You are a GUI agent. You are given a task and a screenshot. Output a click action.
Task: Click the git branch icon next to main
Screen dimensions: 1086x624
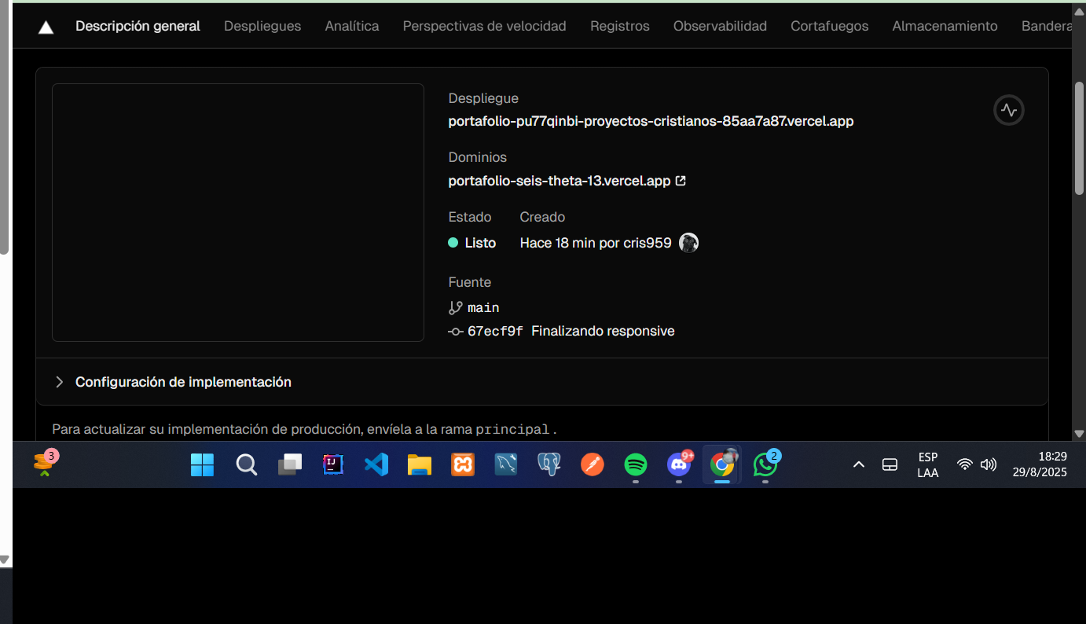pos(455,308)
